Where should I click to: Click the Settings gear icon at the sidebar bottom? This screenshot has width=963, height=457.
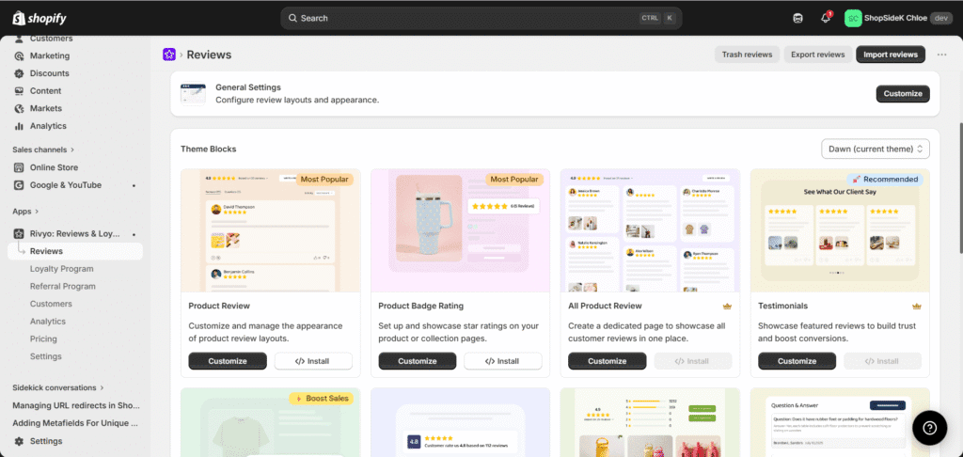[x=19, y=441]
